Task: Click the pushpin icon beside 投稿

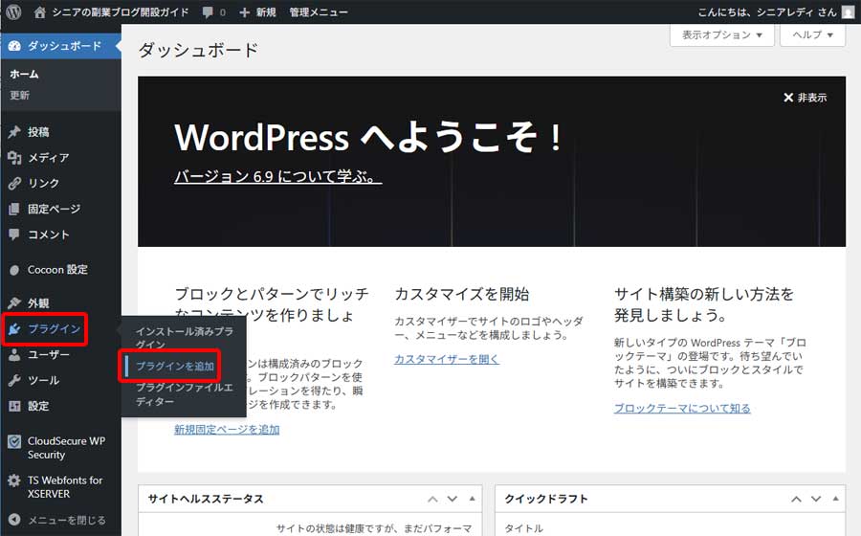Action: (14, 132)
